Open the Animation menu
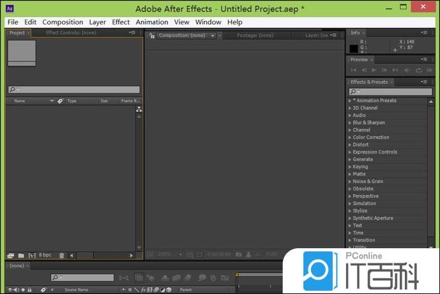The width and height of the screenshot is (440, 294). (152, 22)
